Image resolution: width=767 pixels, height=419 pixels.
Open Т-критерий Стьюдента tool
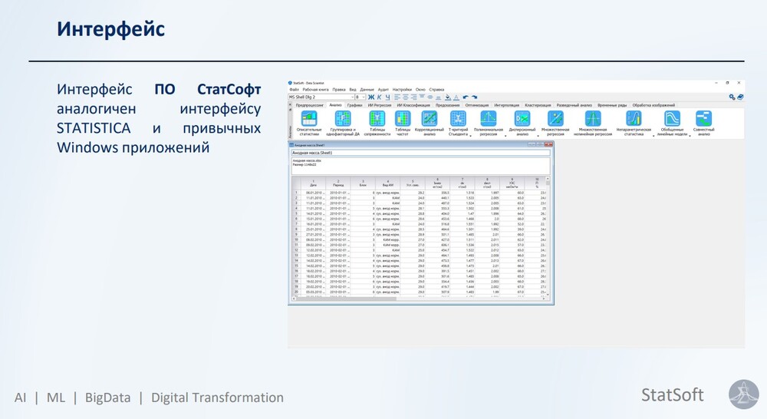pyautogui.click(x=459, y=123)
